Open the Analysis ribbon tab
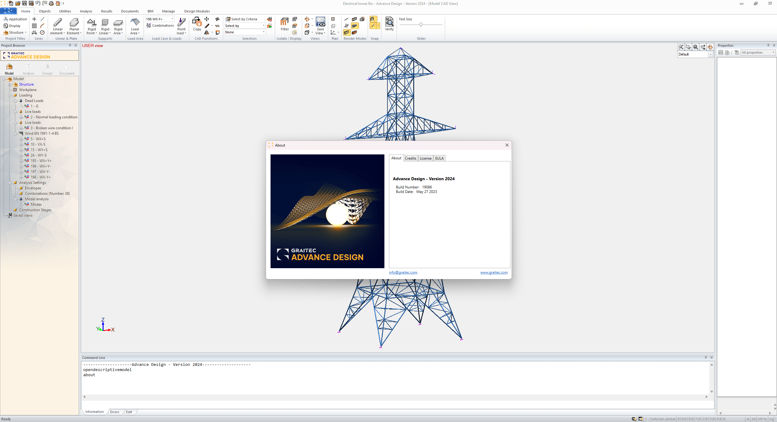This screenshot has width=777, height=422. 86,11
